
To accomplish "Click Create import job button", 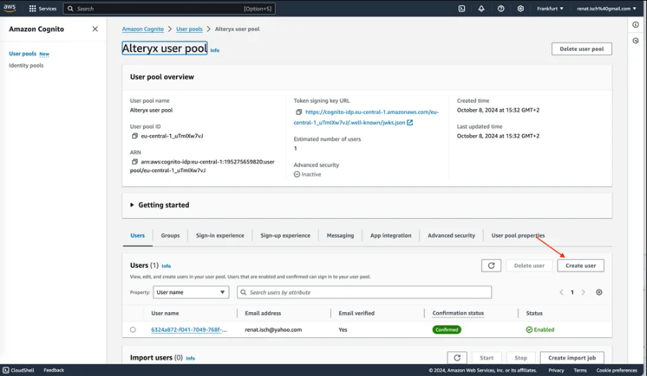I will (x=572, y=358).
